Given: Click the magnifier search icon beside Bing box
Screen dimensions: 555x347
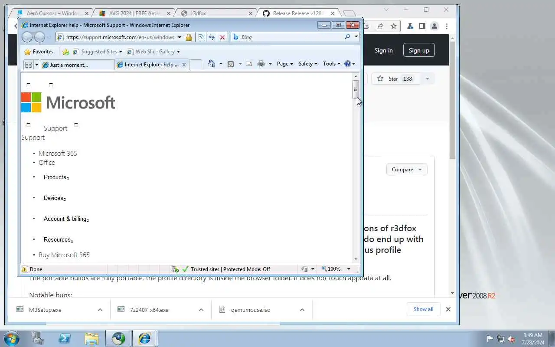Looking at the screenshot, I should click(x=347, y=37).
